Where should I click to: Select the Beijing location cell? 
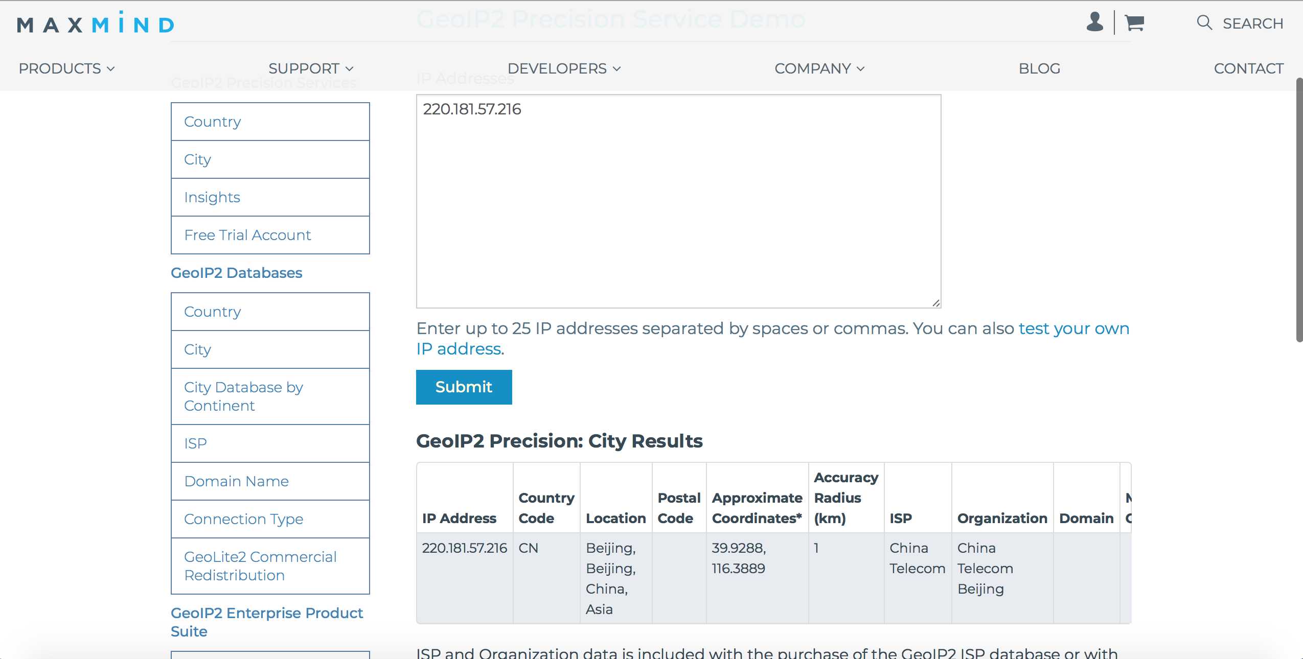click(x=616, y=578)
